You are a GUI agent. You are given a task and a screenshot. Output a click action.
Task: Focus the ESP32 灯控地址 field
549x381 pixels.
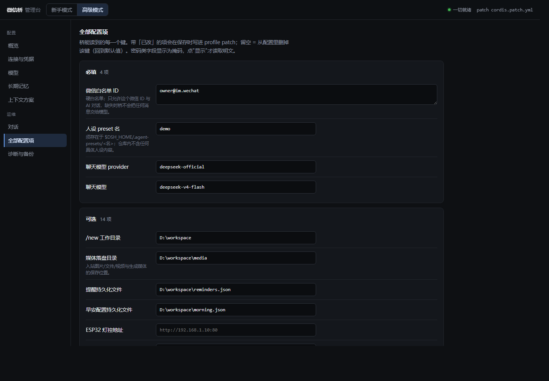click(x=236, y=330)
